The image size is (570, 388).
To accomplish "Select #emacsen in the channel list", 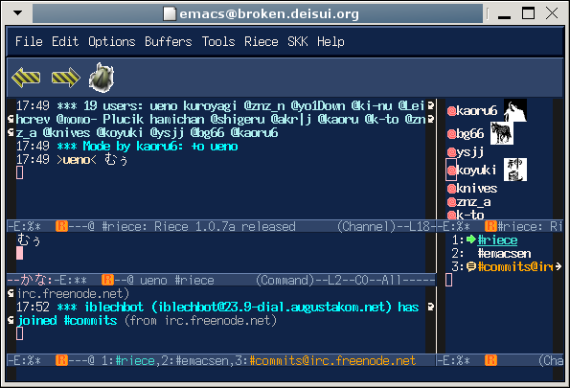I will (504, 253).
